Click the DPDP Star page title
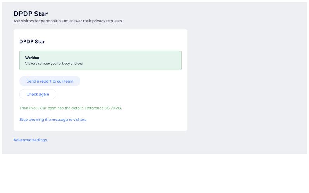Image resolution: width=309 pixels, height=193 pixels. click(31, 14)
